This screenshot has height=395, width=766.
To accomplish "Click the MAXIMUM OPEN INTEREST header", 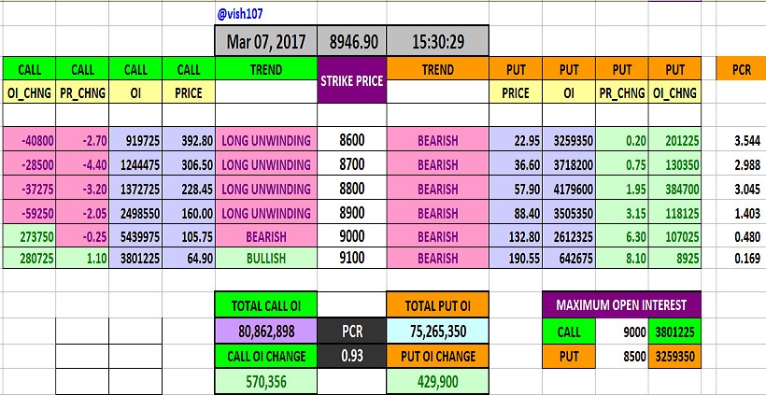I will click(621, 304).
